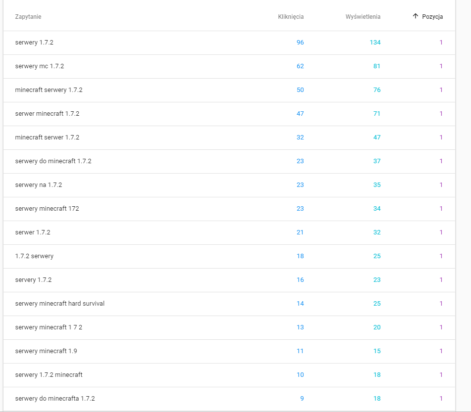Sort table by Zapytanie column header

click(28, 17)
